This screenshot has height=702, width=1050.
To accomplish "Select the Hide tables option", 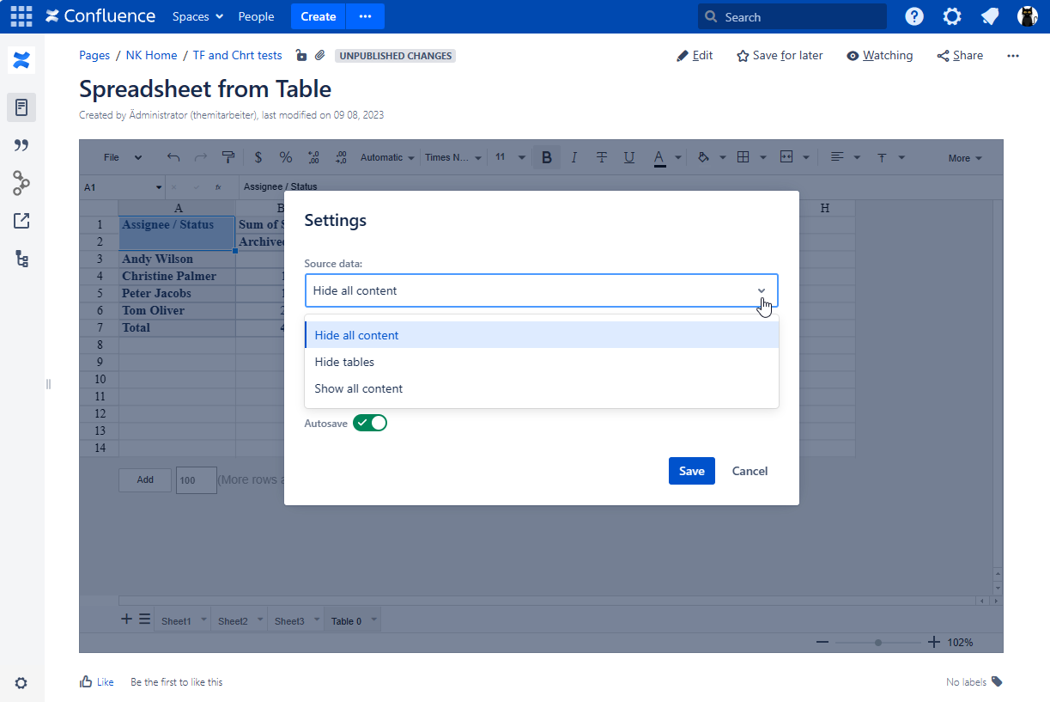I will tap(344, 362).
